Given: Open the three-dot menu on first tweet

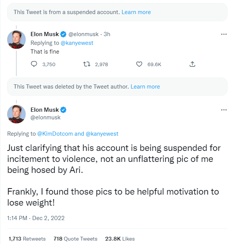Looking at the screenshot, I should [224, 34].
